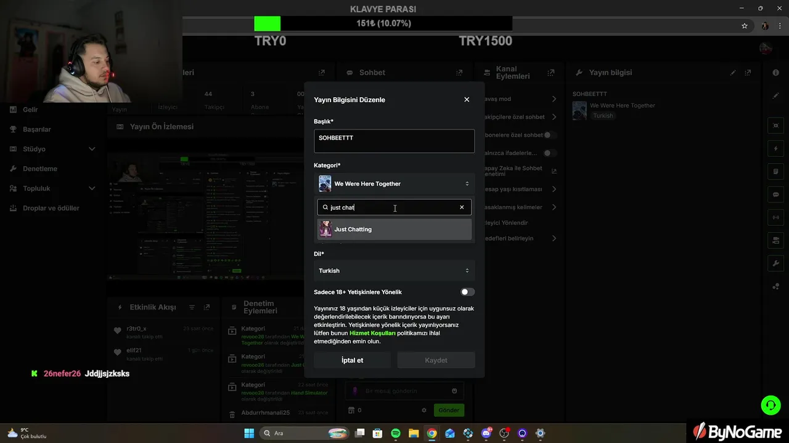Open Yapay Zeka ile Sohbet Denetimi external link
The image size is (789, 443).
[554, 171]
